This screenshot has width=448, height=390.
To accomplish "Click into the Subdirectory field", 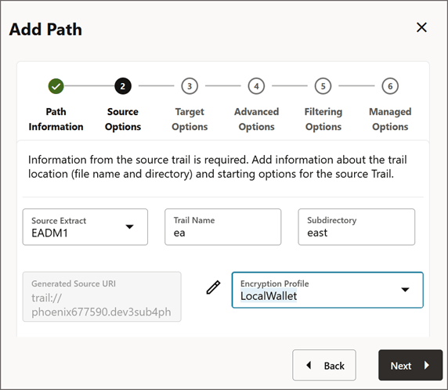I will click(356, 227).
